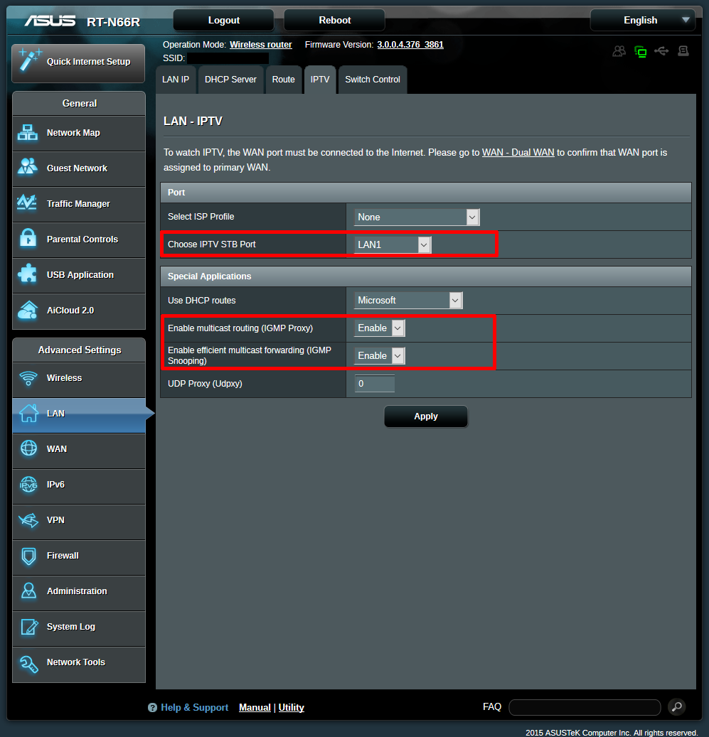The image size is (709, 737).
Task: Click the UDP Proxy (Udpxy) input field
Action: coord(375,384)
